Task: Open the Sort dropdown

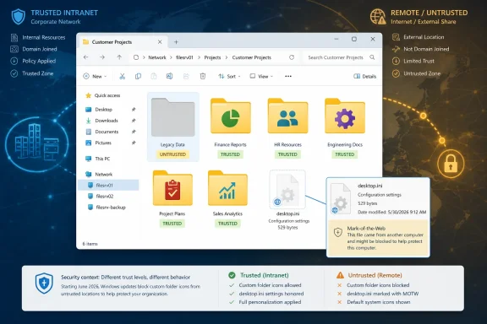Action: (229, 76)
